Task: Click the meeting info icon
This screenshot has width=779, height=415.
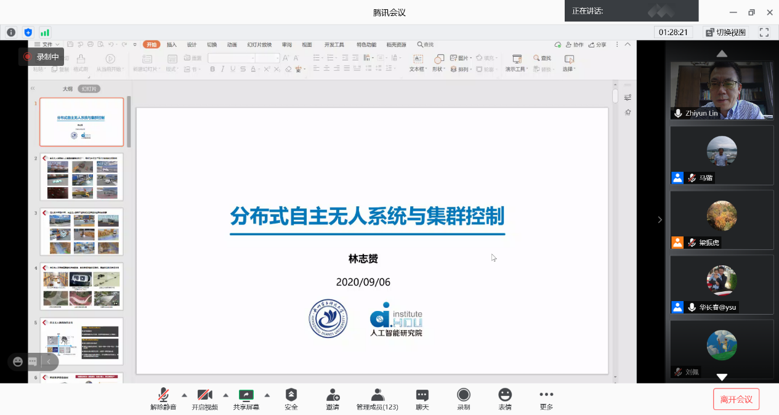Action: (x=11, y=32)
